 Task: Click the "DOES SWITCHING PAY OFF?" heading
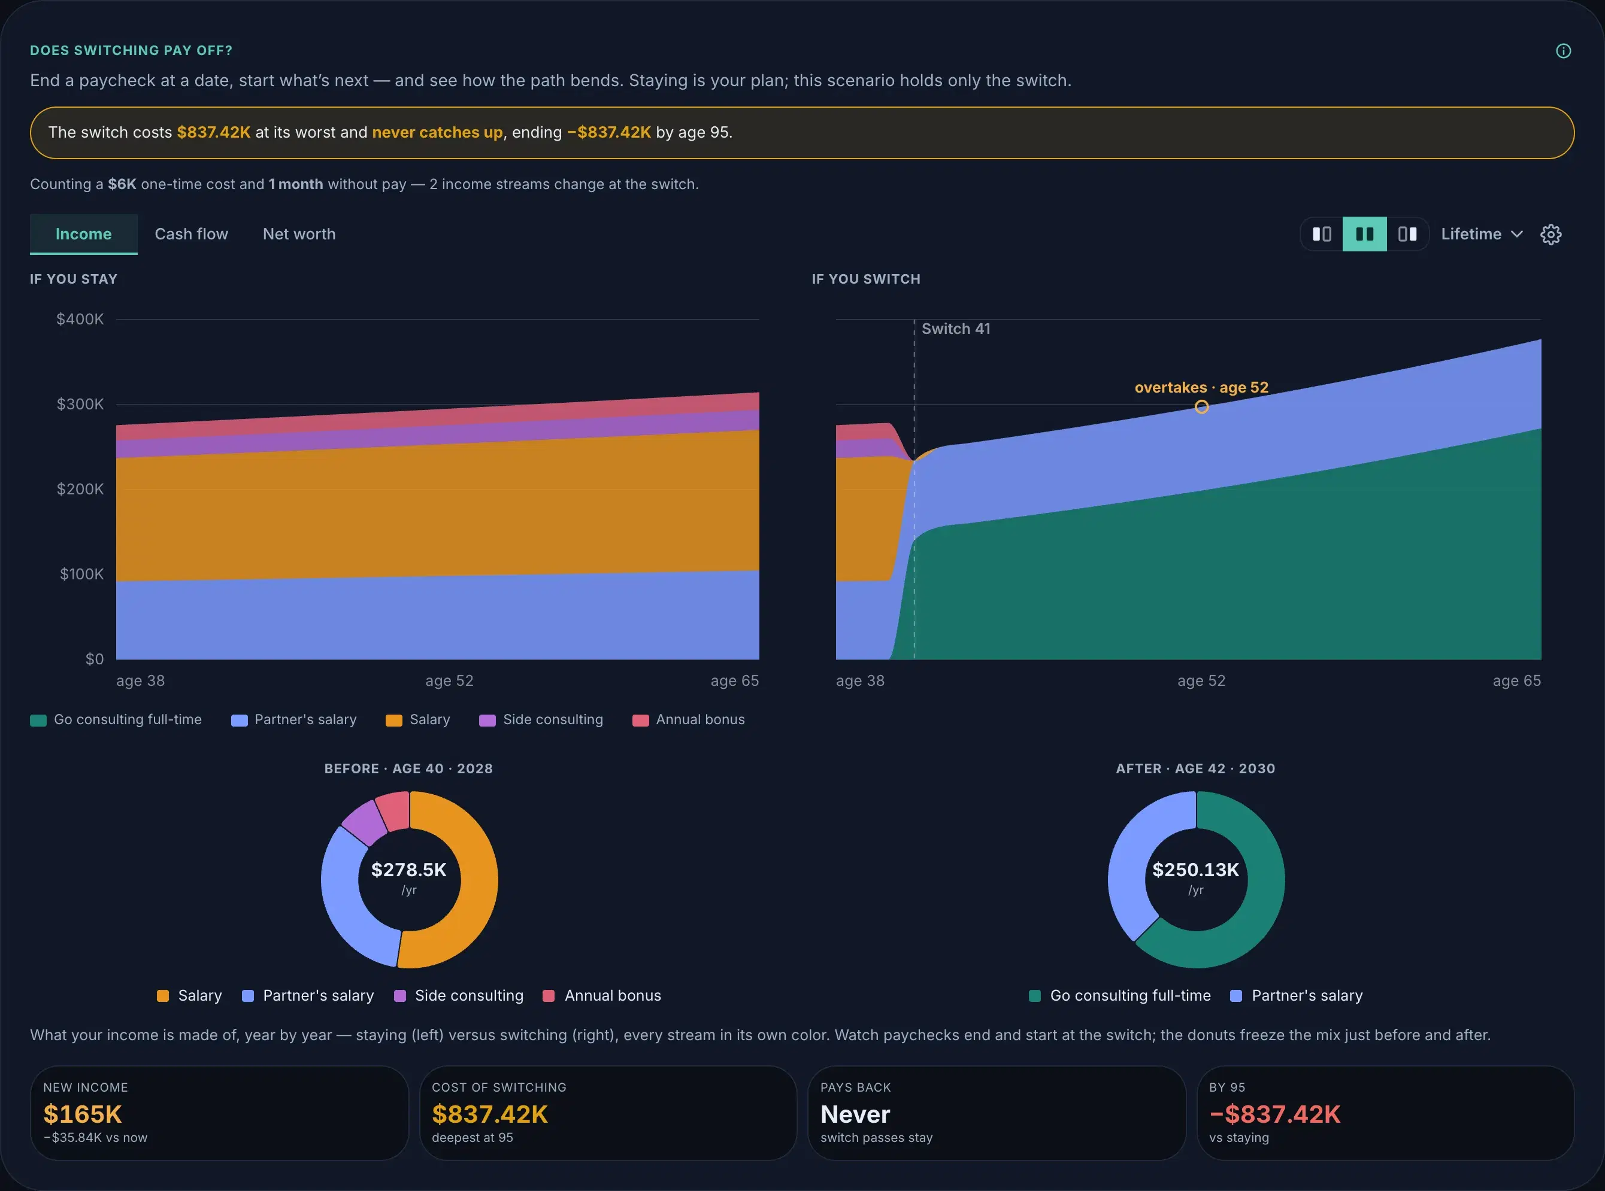[x=131, y=50]
